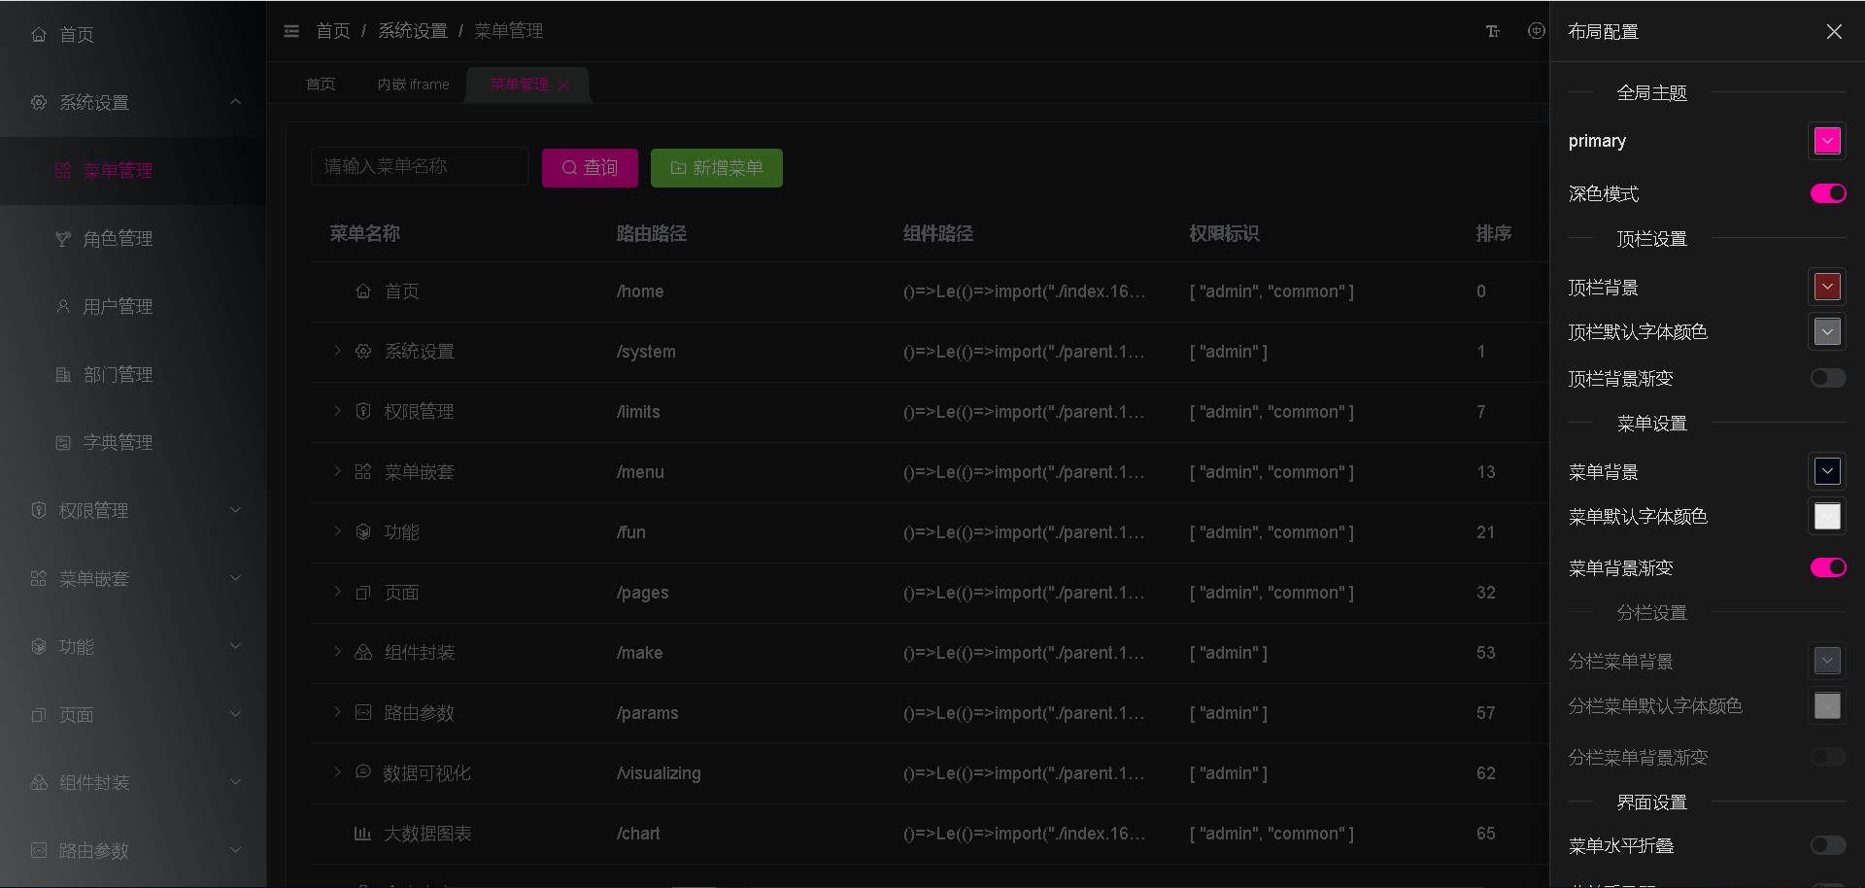The height and width of the screenshot is (888, 1865).
Task: Click the 部门管理 building icon in sidebar
Action: [63, 374]
